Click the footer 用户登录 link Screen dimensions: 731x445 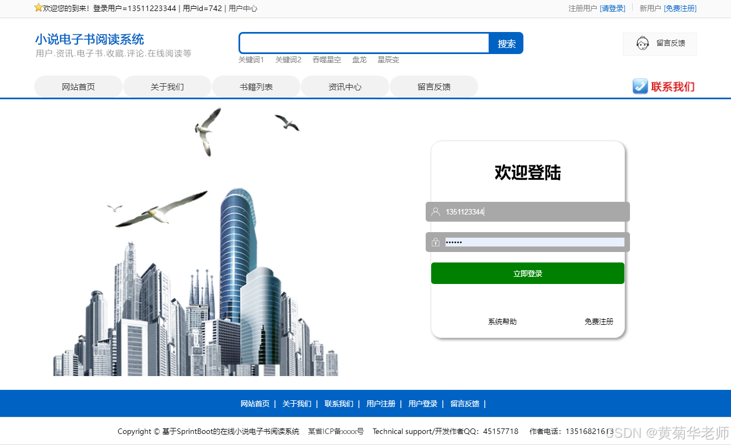coord(423,404)
